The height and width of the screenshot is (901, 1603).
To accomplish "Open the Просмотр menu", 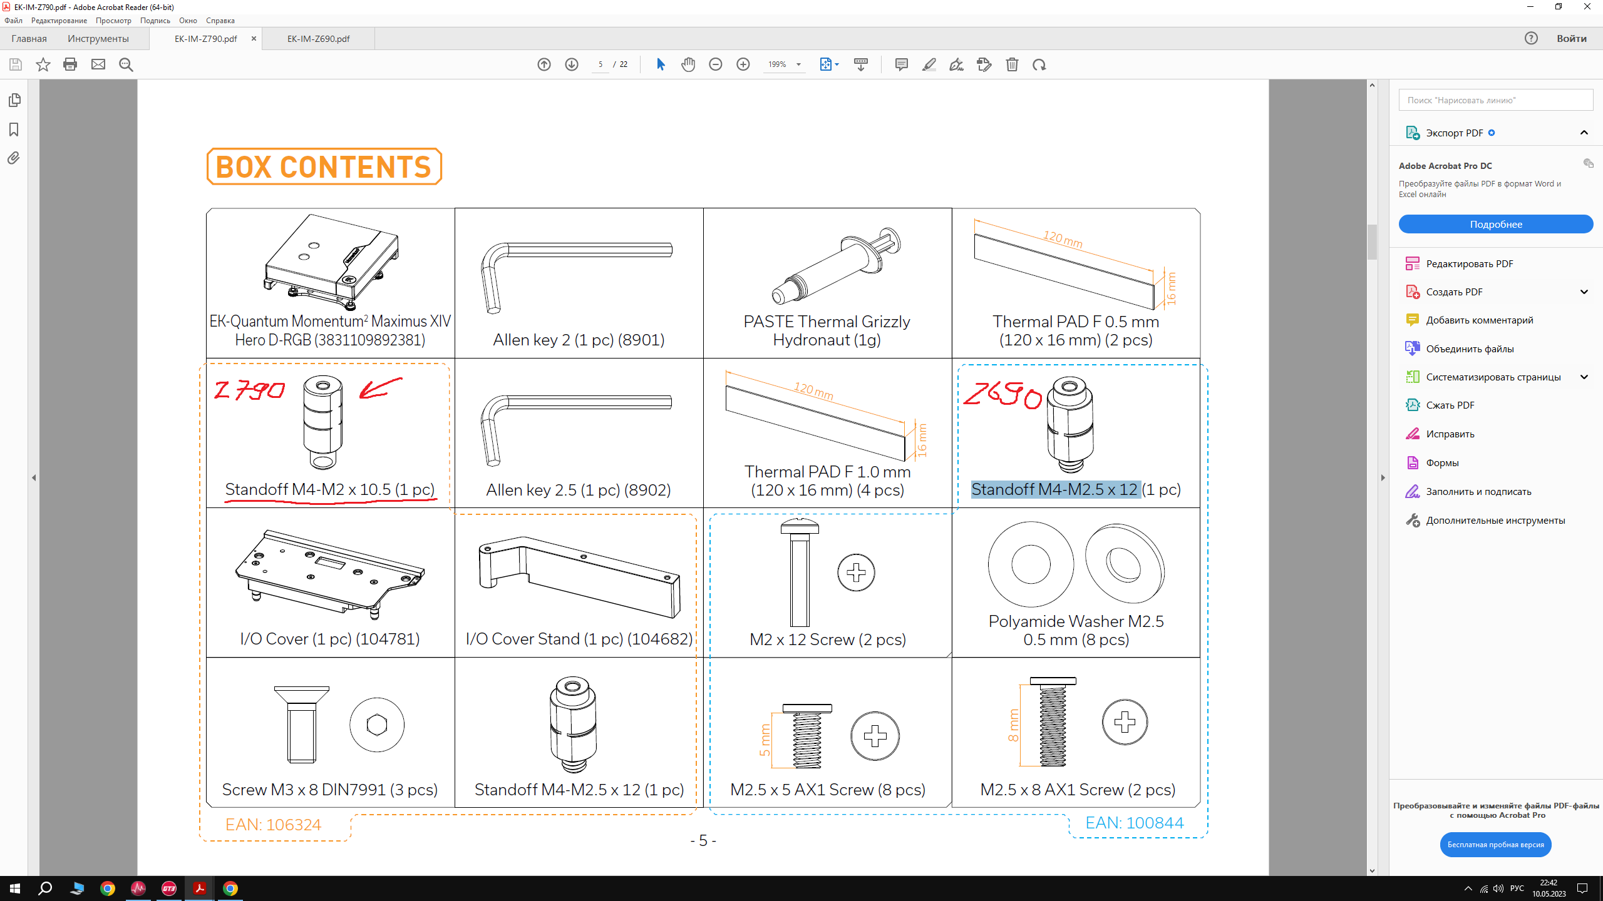I will click(x=113, y=21).
